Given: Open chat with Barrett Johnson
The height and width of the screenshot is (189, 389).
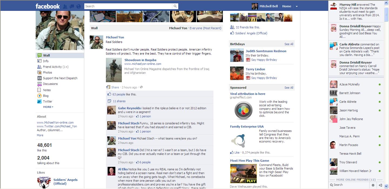Looking at the screenshot, I should [x=356, y=93].
